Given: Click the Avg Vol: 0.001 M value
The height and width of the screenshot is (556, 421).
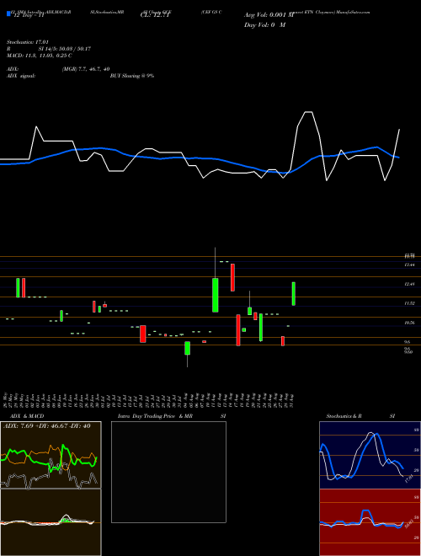Looking at the screenshot, I should click(x=269, y=15).
